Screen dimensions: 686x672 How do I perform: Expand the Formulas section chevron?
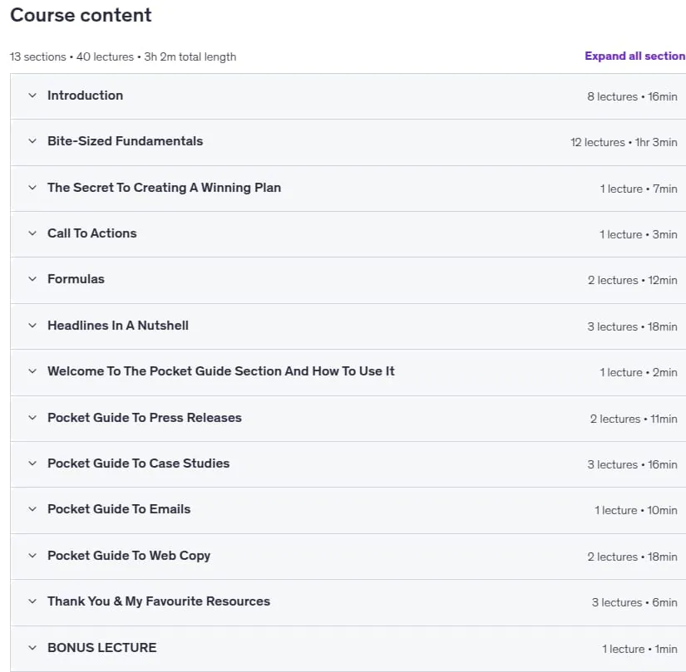point(32,279)
